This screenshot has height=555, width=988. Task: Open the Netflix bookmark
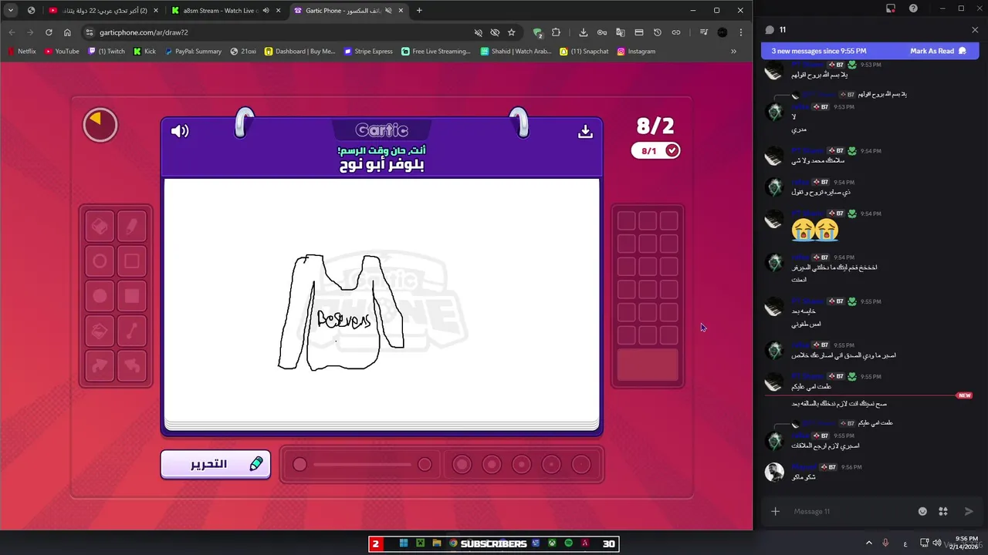22,52
